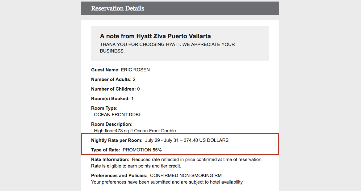The width and height of the screenshot is (361, 191).
Task: Click the Room Type label
Action: [x=104, y=108]
